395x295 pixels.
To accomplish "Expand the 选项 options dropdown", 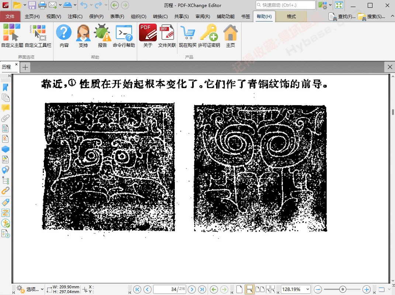I will point(42,289).
